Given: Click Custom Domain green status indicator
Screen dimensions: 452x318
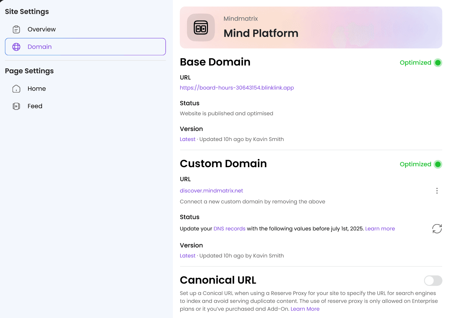Looking at the screenshot, I should 438,164.
